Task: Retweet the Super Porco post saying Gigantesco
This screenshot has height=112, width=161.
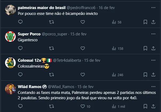Action: (51, 48)
